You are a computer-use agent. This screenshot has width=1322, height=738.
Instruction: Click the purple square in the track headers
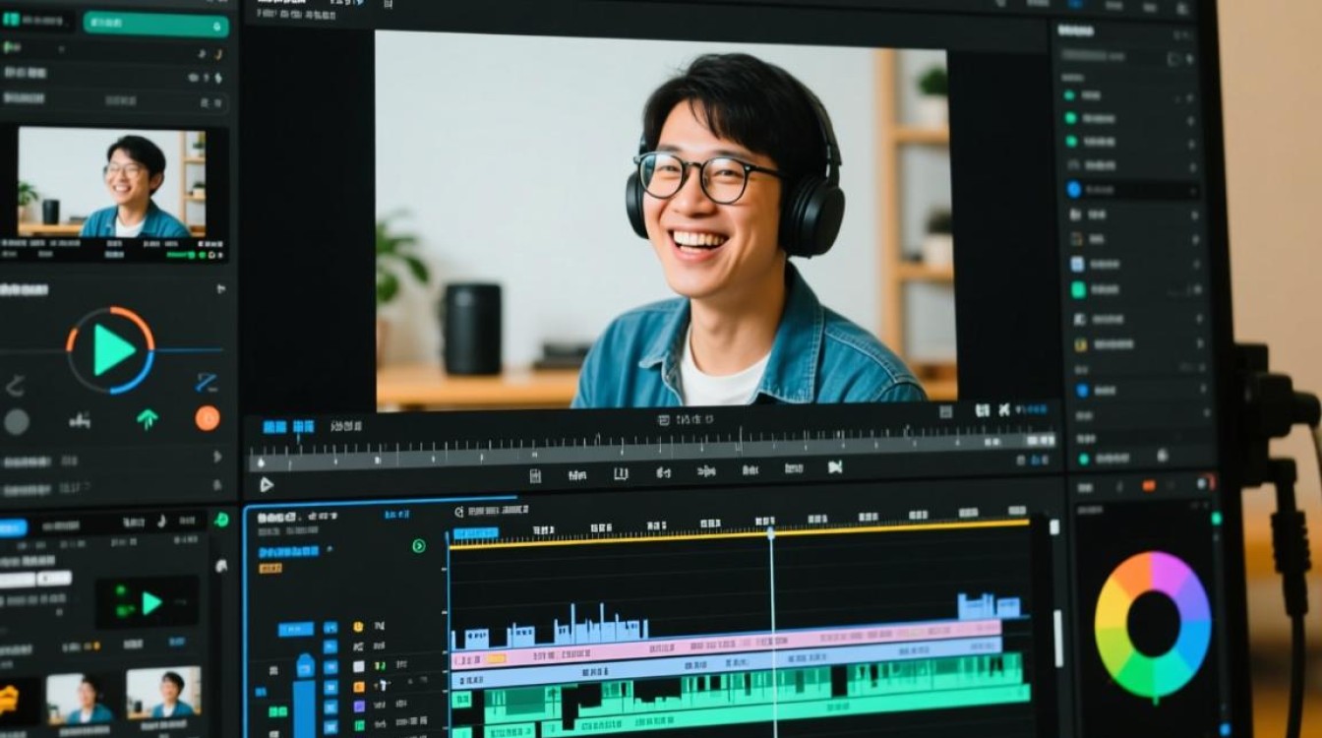click(358, 706)
